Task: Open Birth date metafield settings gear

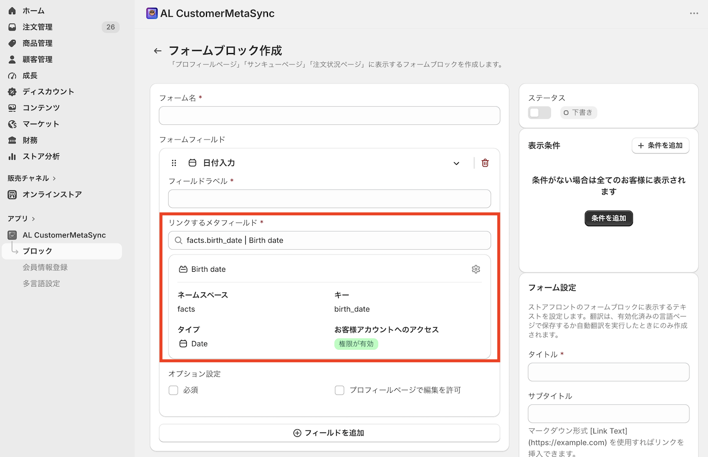Action: (x=476, y=269)
